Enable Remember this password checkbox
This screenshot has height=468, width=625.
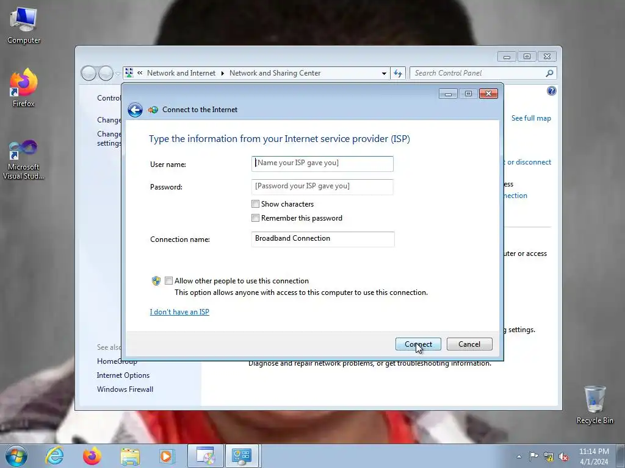[256, 218]
